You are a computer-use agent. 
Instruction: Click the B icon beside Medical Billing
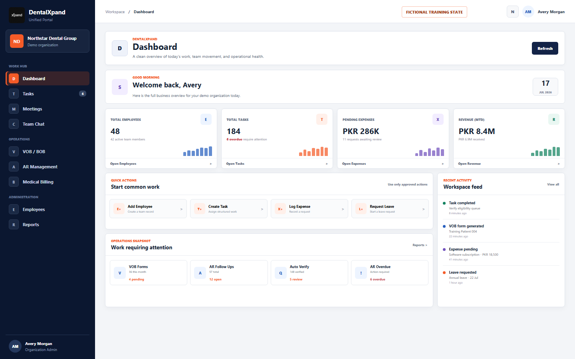(14, 182)
